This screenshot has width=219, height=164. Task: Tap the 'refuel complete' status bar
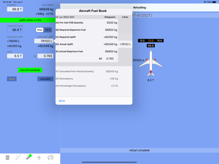click(140, 151)
